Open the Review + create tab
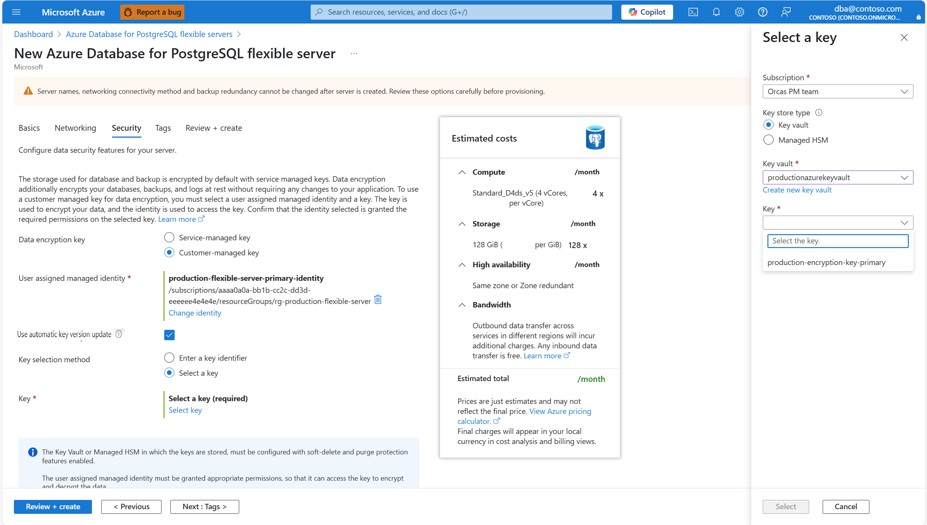Image resolution: width=927 pixels, height=525 pixels. tap(213, 128)
